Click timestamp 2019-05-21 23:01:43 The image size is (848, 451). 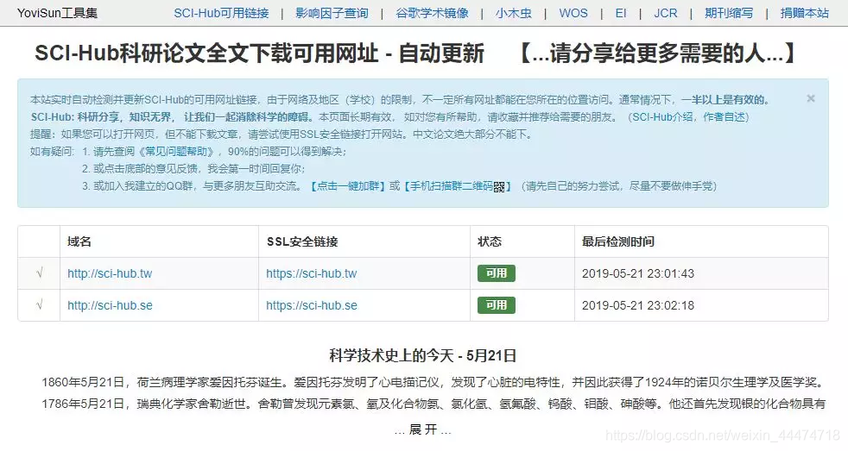pyautogui.click(x=638, y=273)
